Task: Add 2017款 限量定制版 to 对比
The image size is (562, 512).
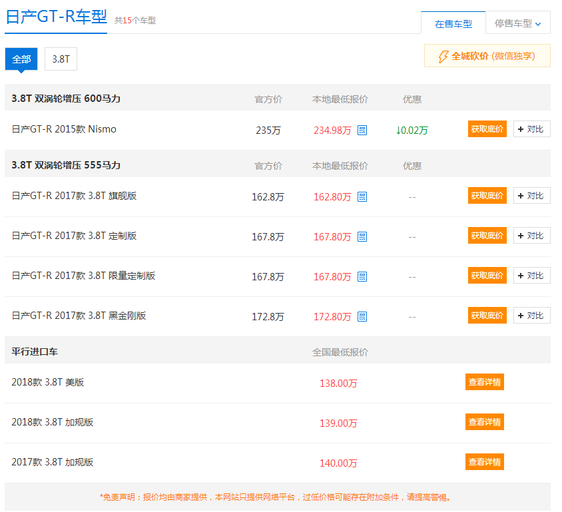Action: tap(532, 276)
